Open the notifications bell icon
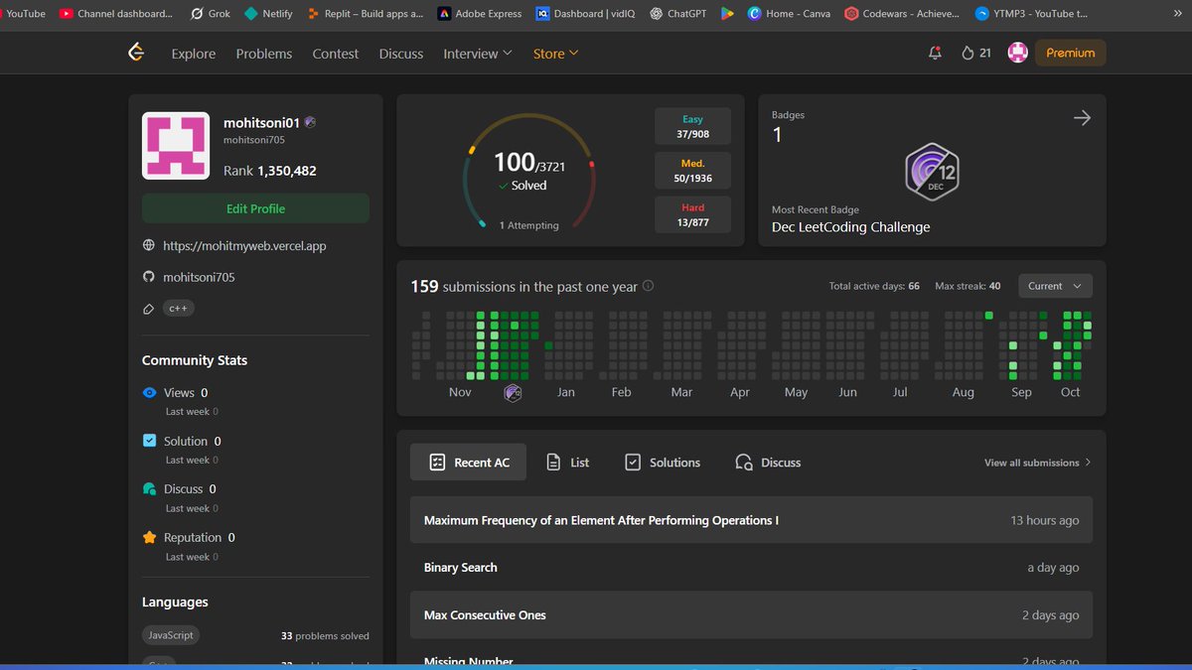Viewport: 1192px width, 670px height. coord(934,53)
